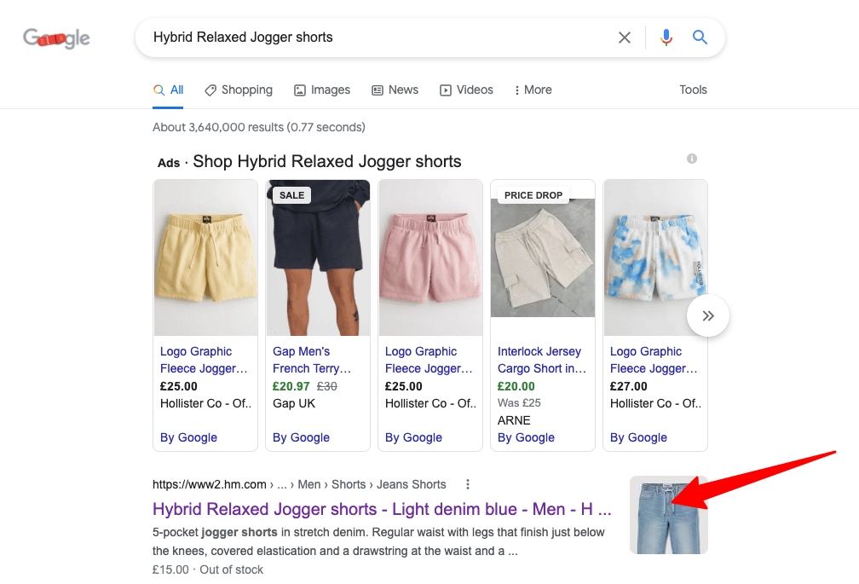Screen dimensions: 859x584
Task: Click the www2.hm.com breadcrumb URL
Action: [x=299, y=484]
